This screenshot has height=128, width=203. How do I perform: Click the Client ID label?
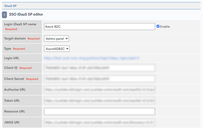click(11, 68)
